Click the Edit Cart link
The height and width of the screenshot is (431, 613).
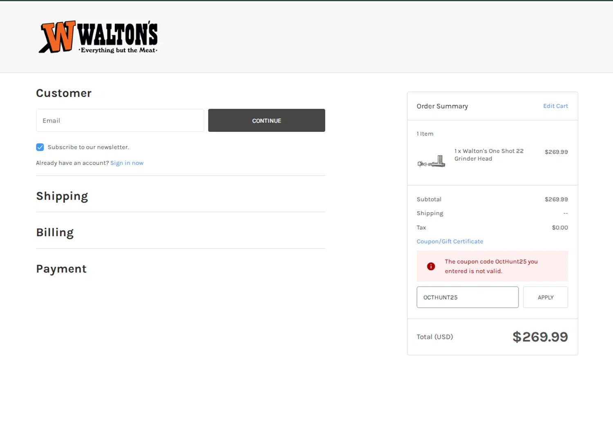tap(555, 106)
